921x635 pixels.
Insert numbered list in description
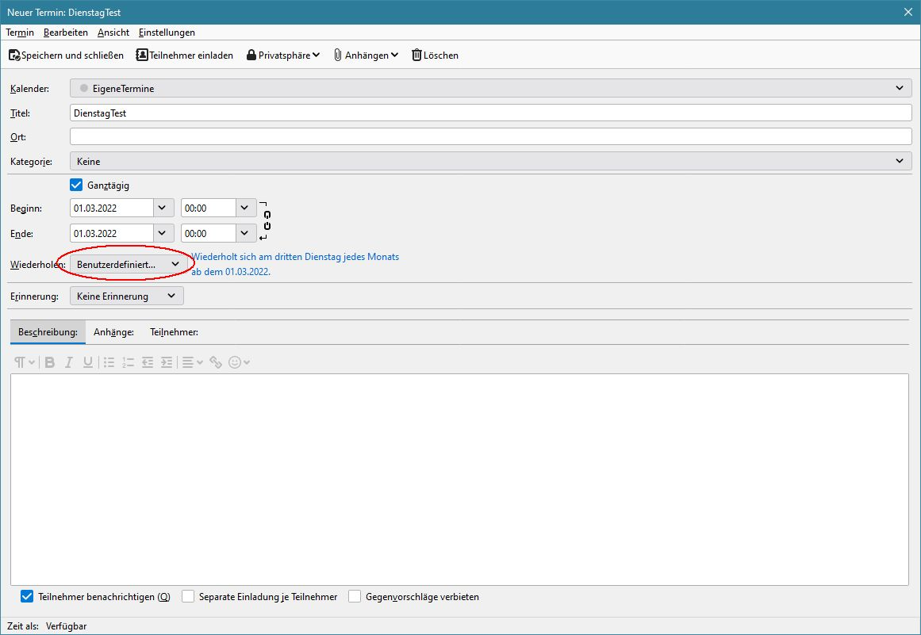pos(128,363)
